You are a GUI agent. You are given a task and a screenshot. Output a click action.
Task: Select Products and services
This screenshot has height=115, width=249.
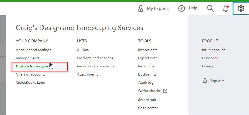tap(95, 58)
